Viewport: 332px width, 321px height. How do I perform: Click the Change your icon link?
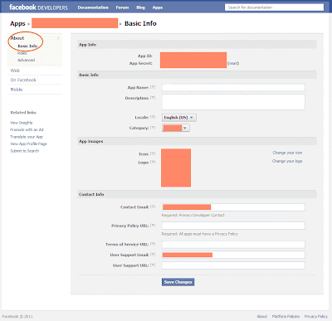[287, 153]
